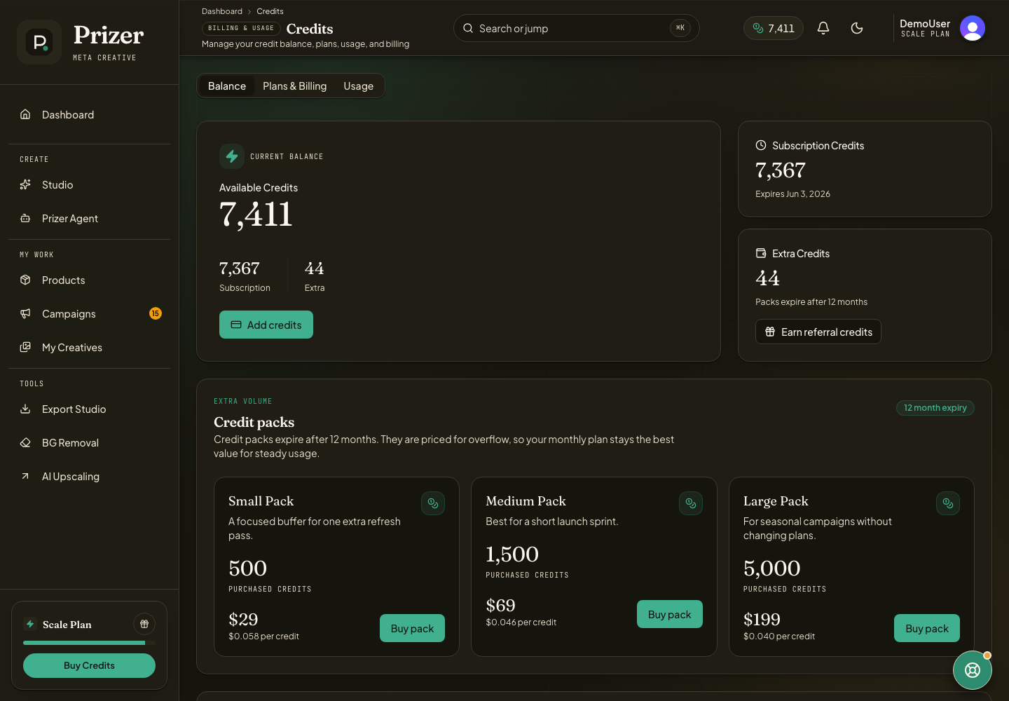Open the notifications bell
The height and width of the screenshot is (701, 1009).
[x=823, y=28]
